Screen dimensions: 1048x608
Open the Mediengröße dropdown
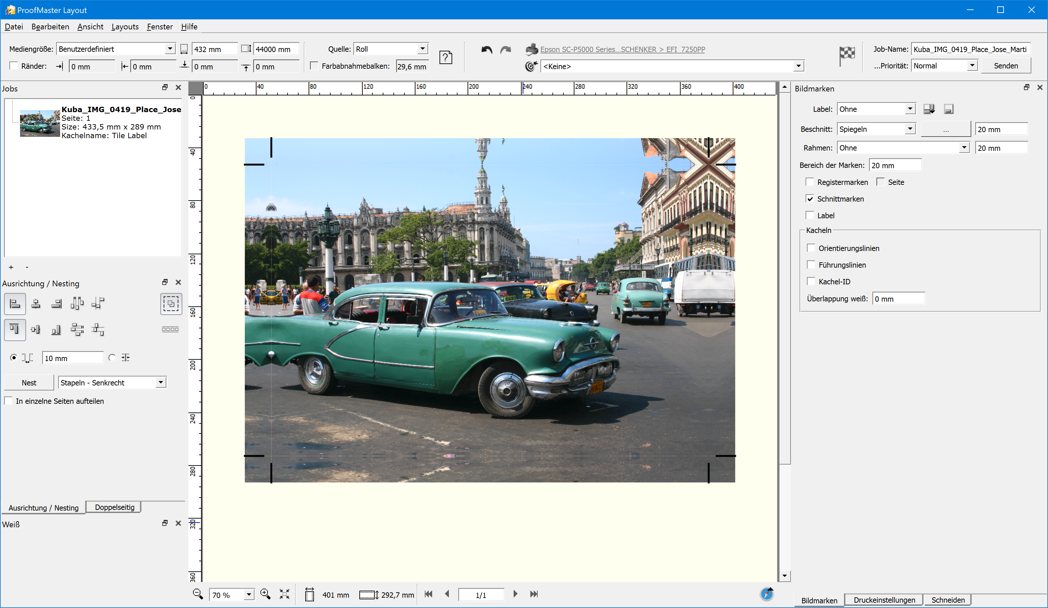point(170,49)
